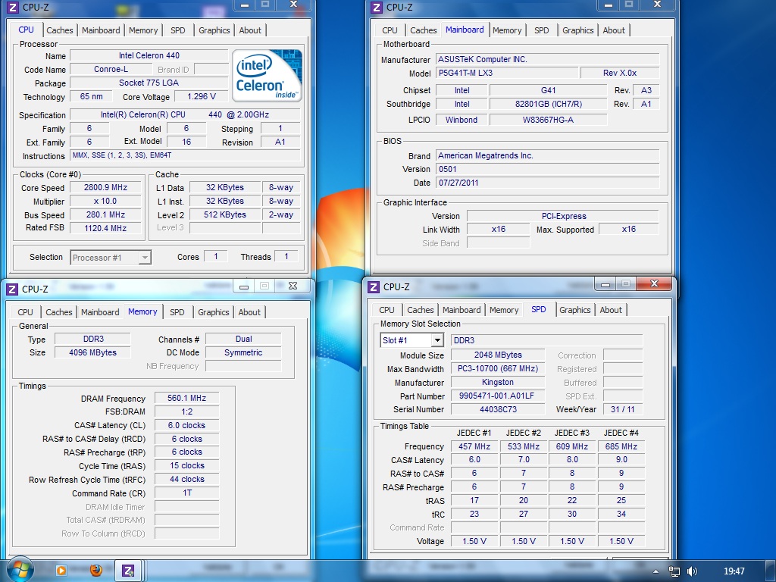Click CPU-Z title icon in Mainboard window
Image resolution: width=776 pixels, height=582 pixels.
[377, 8]
